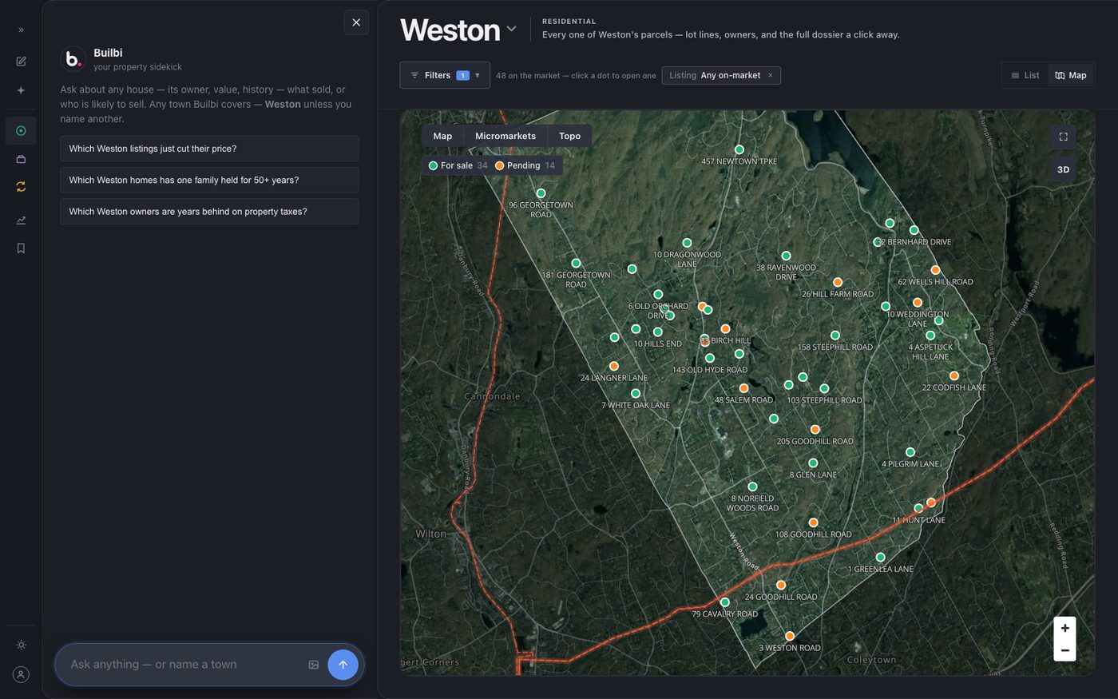1118x699 pixels.
Task: Open the 4 Pilgrim Lane listing dot
Action: pyautogui.click(x=910, y=452)
